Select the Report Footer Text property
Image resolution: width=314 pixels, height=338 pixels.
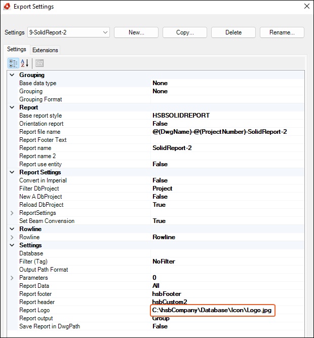pos(43,140)
